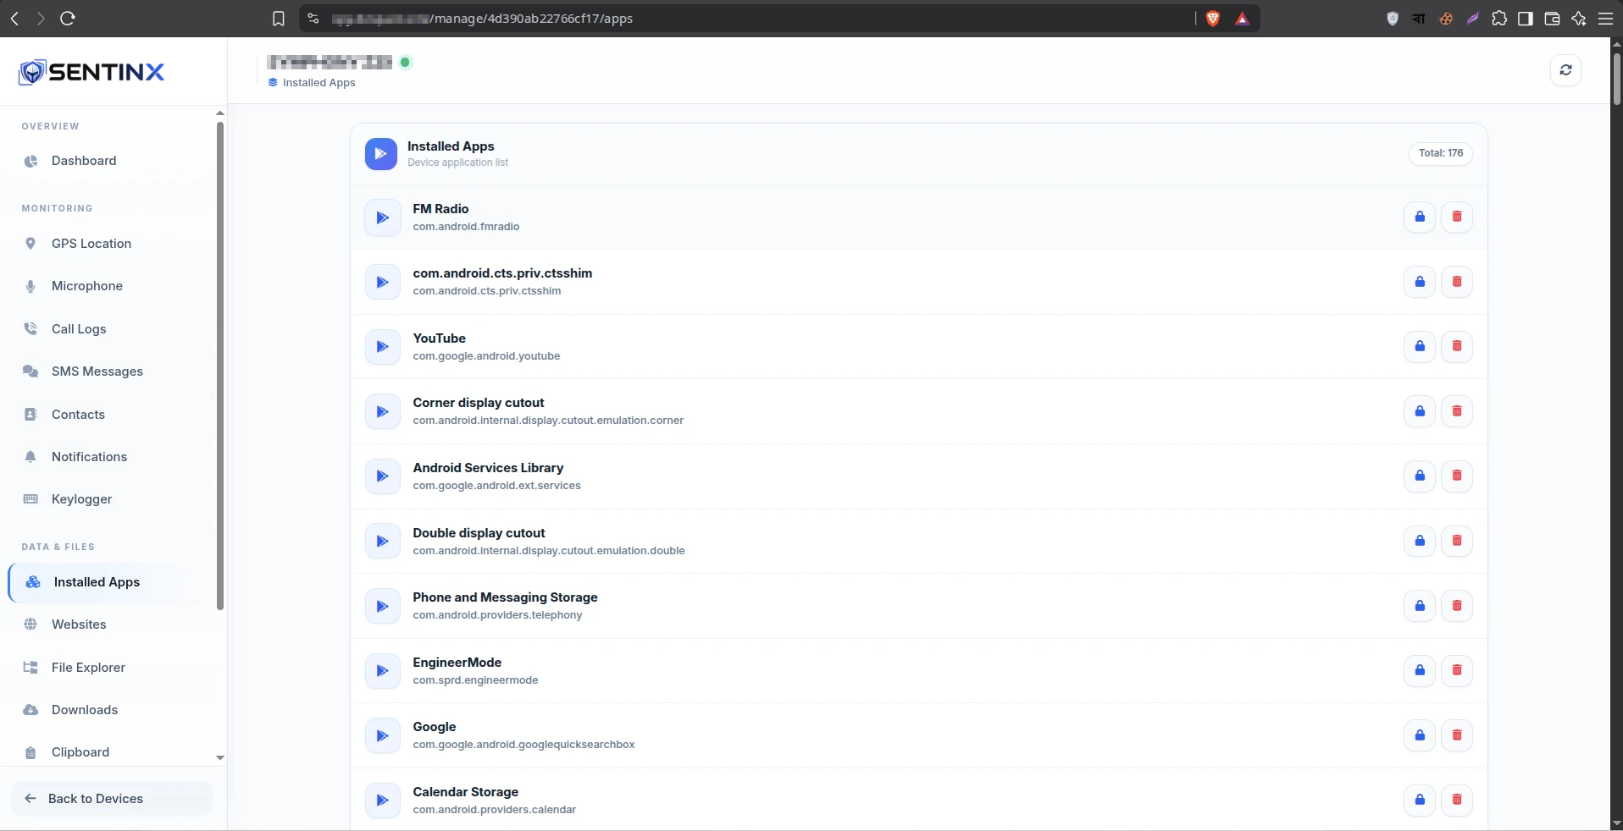Open the Brave Shields icon
Screen dimensions: 1623x831
[1213, 19]
